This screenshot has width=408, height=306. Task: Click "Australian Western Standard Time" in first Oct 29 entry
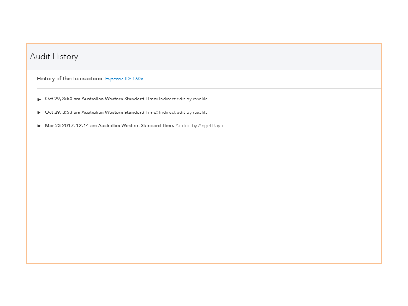(119, 99)
